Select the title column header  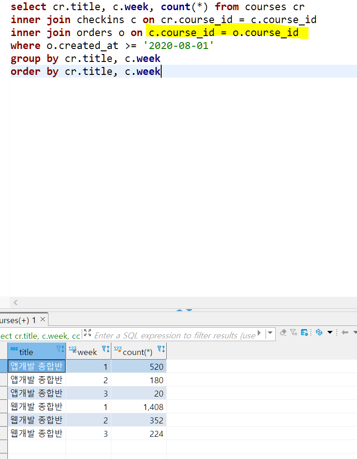click(37, 351)
